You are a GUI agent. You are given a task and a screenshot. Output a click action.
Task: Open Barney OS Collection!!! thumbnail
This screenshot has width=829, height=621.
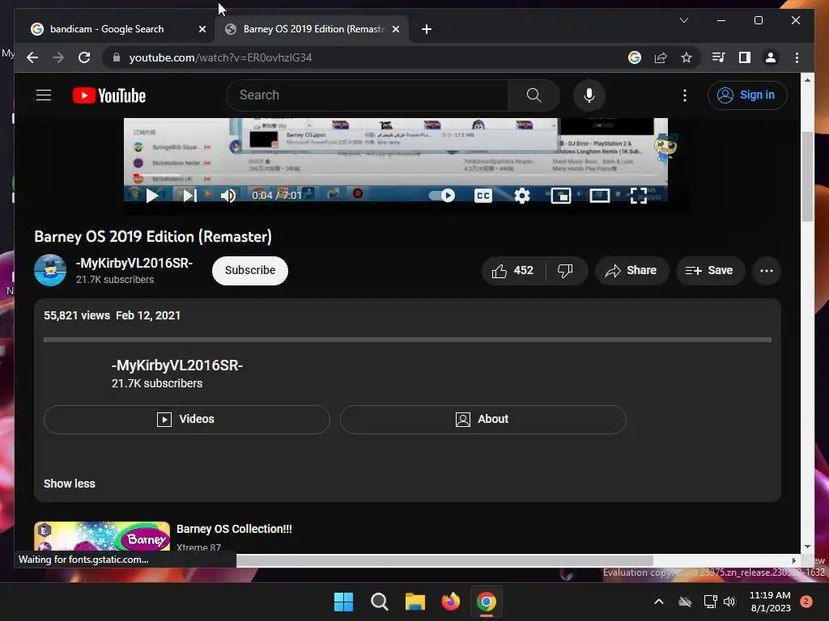click(x=102, y=537)
